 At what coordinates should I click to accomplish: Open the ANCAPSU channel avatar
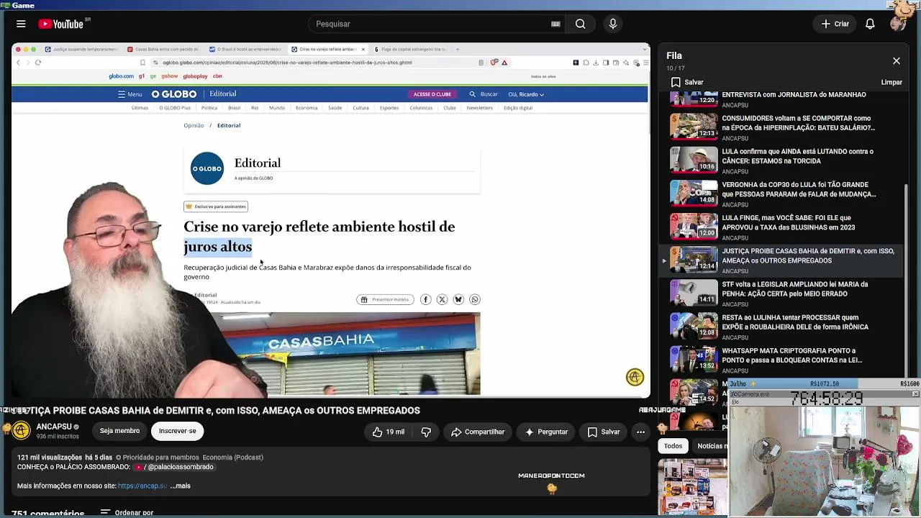coord(22,431)
